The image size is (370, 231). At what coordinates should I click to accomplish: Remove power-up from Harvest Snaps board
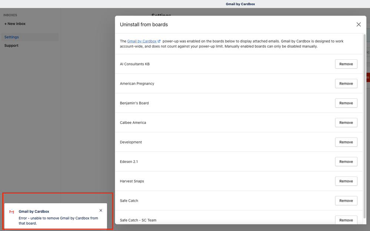point(346,181)
